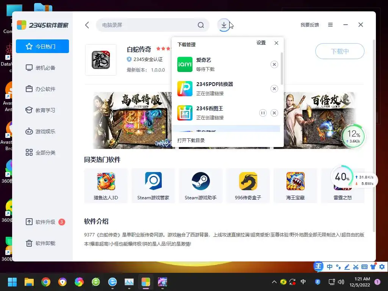
Task: Open Chrome from taskbar
Action: tap(46, 282)
